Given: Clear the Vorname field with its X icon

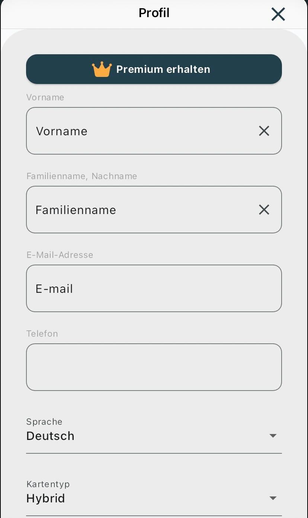Looking at the screenshot, I should point(264,131).
